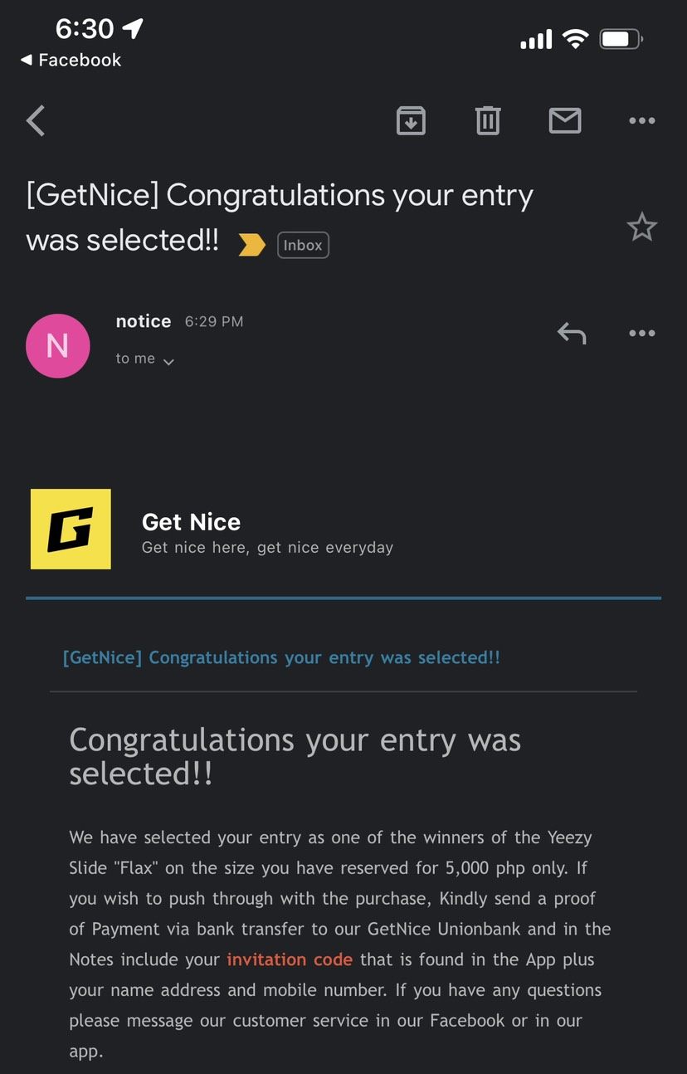Open the blue GetNice congratulations link
Viewport: 687px width, 1074px height.
[281, 657]
